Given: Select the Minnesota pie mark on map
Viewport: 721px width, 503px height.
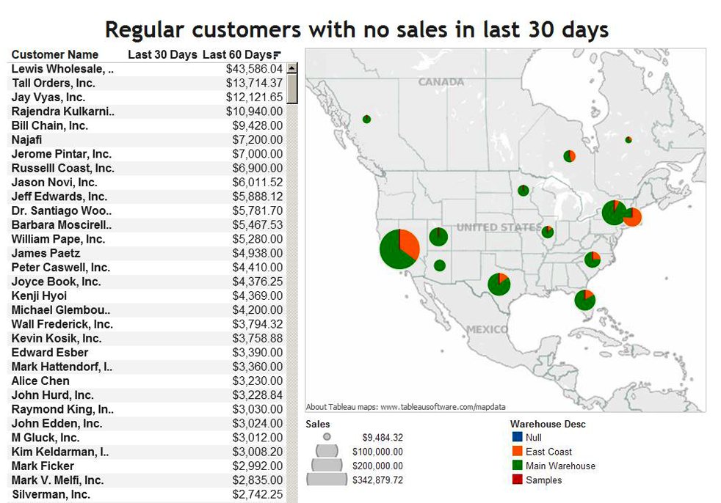Looking at the screenshot, I should tap(523, 190).
